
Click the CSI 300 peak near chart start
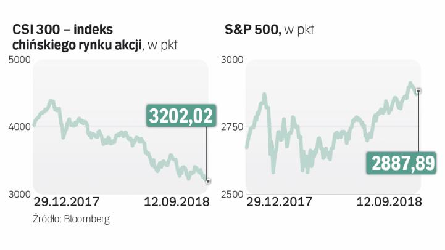(51, 100)
